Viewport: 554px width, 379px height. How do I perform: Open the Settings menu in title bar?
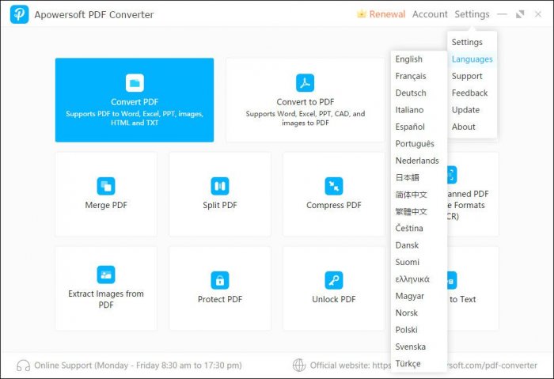coord(472,14)
